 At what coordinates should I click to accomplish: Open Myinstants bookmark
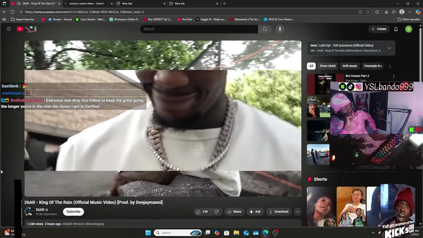point(245,20)
